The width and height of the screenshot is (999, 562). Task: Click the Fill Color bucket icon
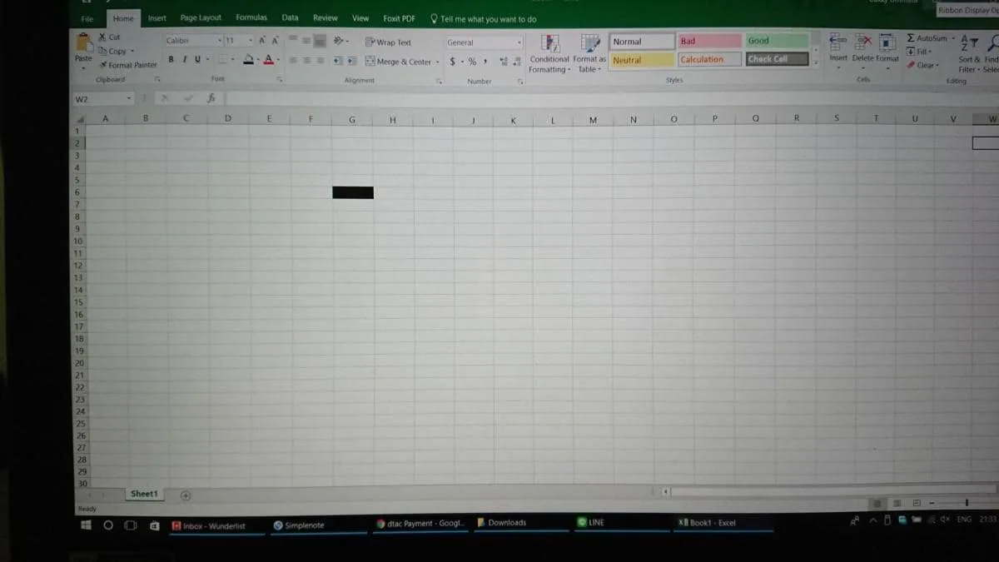click(x=248, y=59)
